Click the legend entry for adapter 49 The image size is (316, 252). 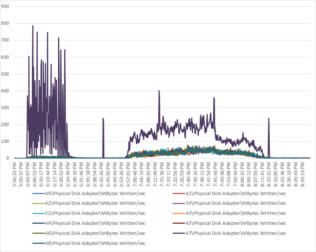click(89, 194)
